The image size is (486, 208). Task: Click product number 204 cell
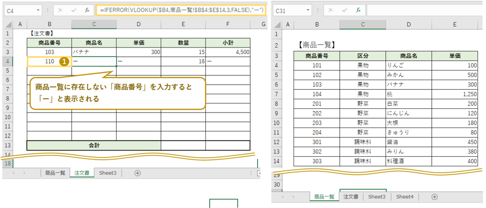(317, 132)
